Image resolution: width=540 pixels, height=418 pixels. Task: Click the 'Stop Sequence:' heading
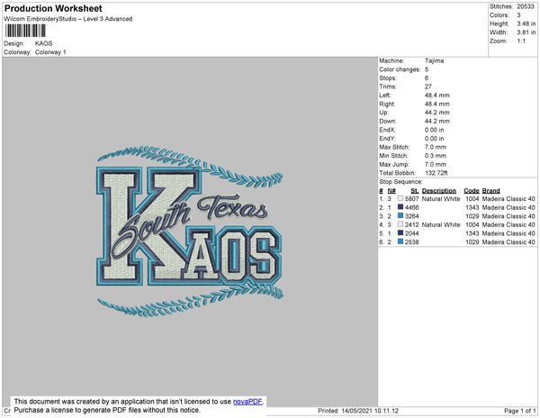tap(400, 182)
